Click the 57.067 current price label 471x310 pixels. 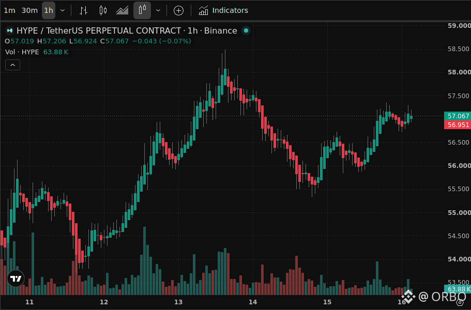coord(458,116)
